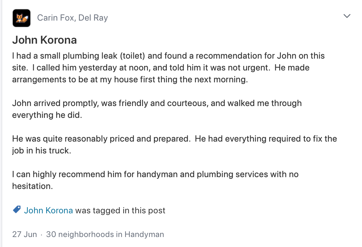This screenshot has width=362, height=247.
Task: Click the bold John Korona post title
Action: coord(44,40)
